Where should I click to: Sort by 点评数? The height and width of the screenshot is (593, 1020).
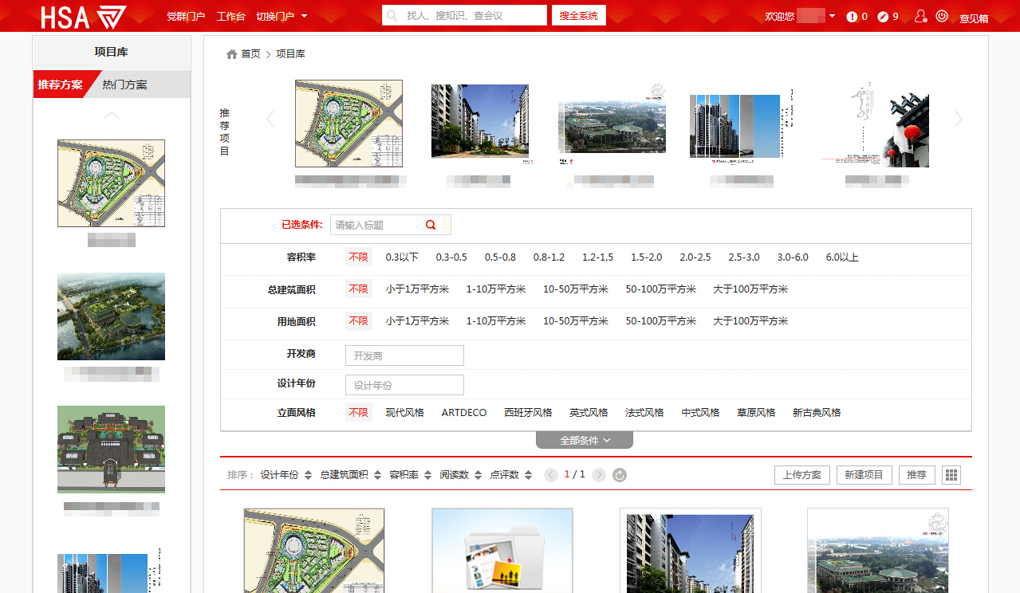tap(511, 475)
